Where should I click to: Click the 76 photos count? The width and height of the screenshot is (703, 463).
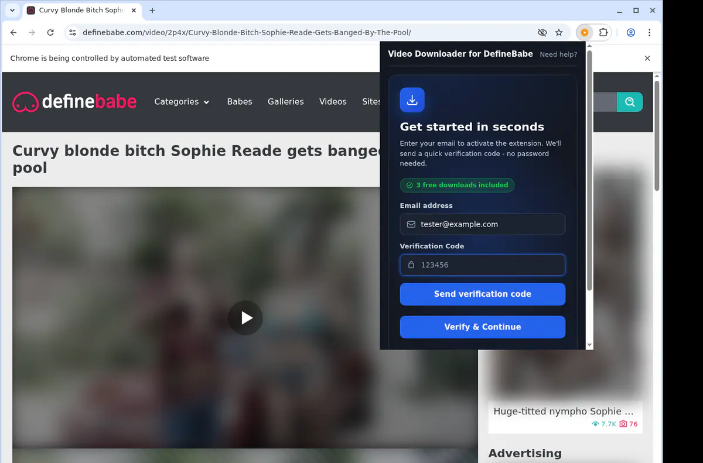[629, 424]
